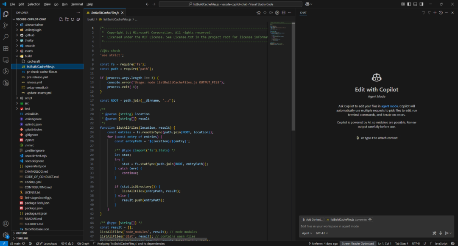Open package.json in the Explorer
Screen dimensions: 458x246
[x=34, y=208]
